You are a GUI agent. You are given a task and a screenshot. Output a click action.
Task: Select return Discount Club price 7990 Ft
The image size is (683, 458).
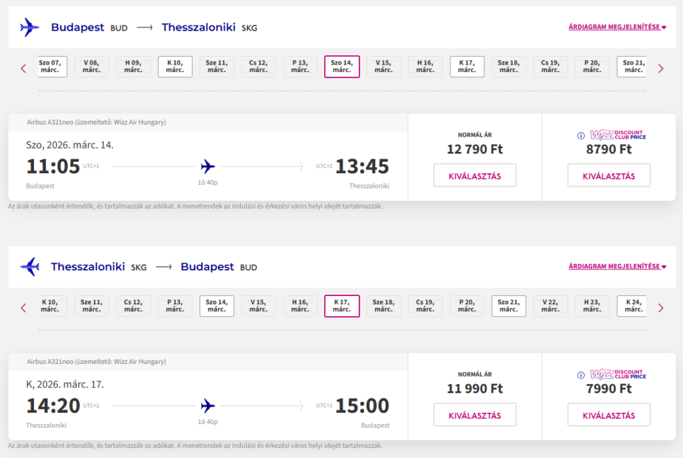pos(608,415)
